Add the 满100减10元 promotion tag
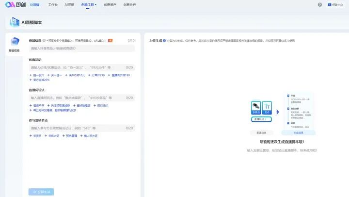 pos(75,75)
